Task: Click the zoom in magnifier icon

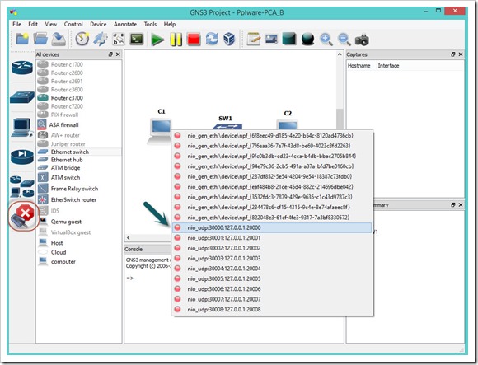Action: tap(326, 40)
